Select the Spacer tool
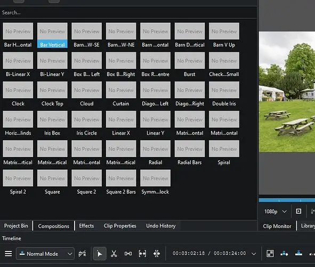Viewport: 315px width, 267px height. point(128,254)
